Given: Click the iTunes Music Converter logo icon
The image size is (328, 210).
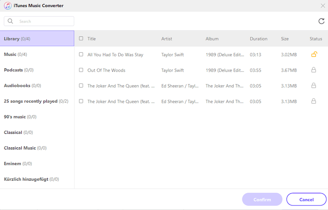Looking at the screenshot, I should [7, 6].
